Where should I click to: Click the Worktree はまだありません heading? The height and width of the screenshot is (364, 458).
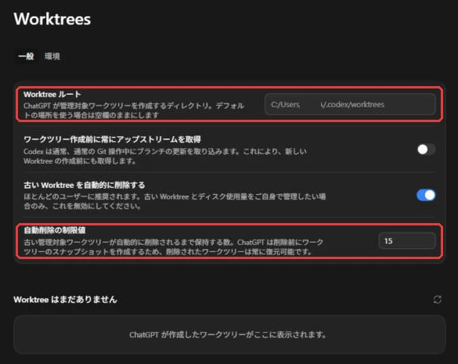click(66, 300)
